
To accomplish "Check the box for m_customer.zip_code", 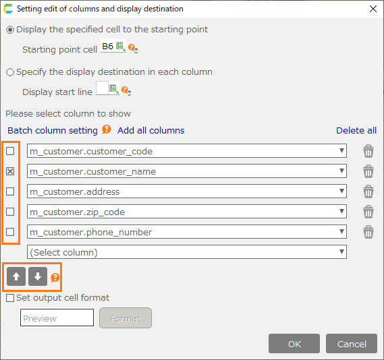I will pyautogui.click(x=10, y=212).
